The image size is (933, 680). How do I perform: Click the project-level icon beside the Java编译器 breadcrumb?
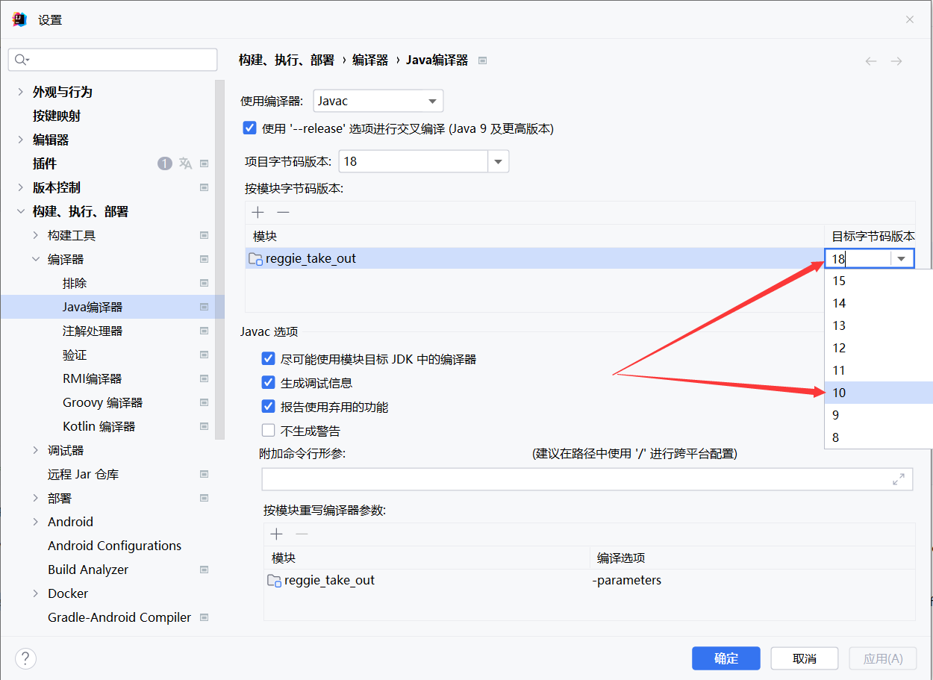(482, 60)
